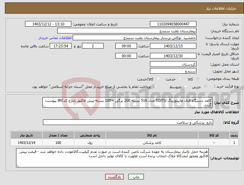This screenshot has height=185, width=244.
Task: Click the رول unit cell
Action: (x=90, y=143)
